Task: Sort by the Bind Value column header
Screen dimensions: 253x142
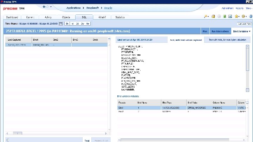Action: 199,102
